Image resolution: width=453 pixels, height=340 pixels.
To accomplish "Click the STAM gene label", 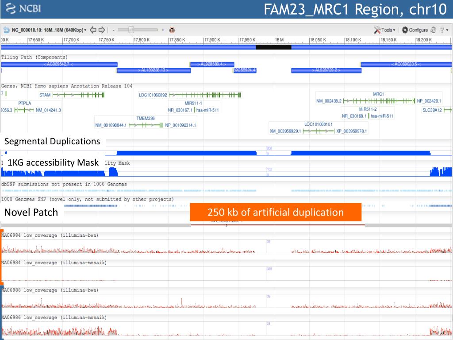I will (x=45, y=95).
